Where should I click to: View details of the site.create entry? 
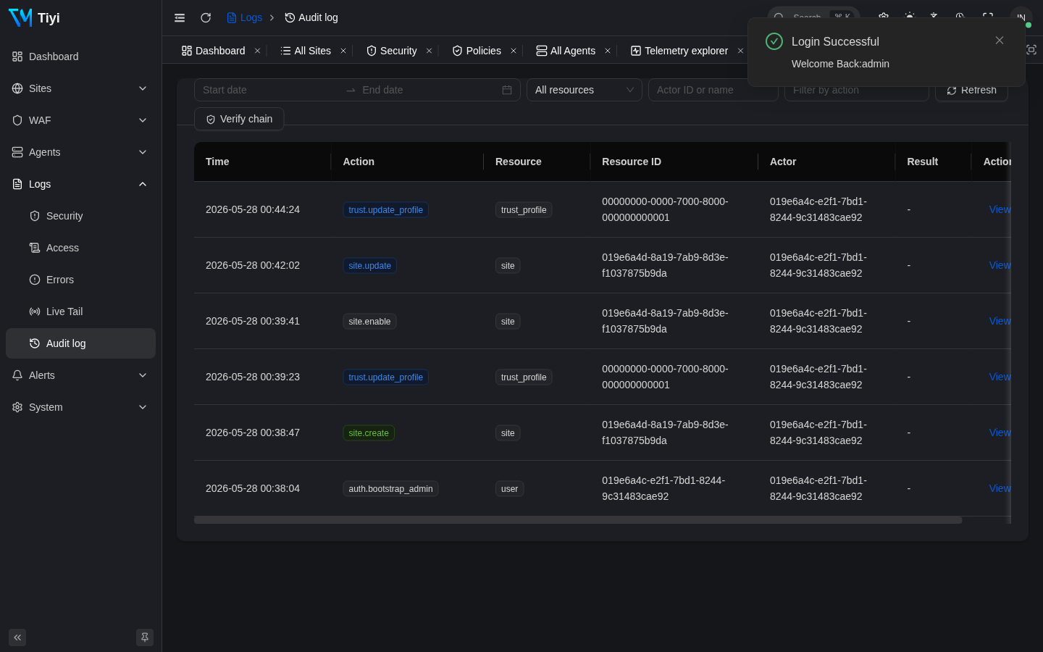pos(1000,432)
